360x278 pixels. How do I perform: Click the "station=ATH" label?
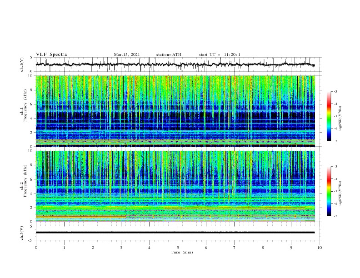[169, 55]
